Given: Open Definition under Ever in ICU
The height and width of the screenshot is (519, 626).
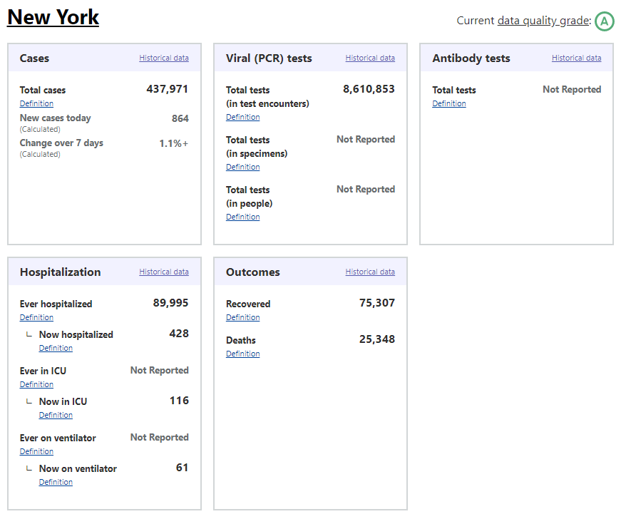Looking at the screenshot, I should [36, 384].
